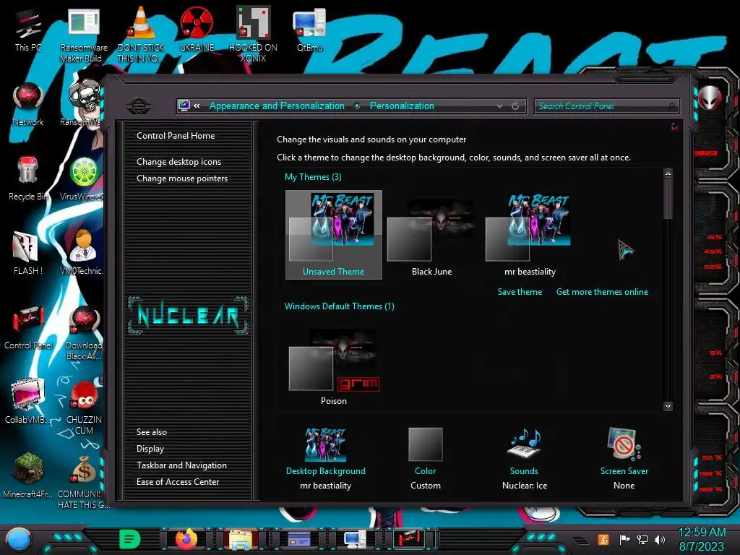Click Save theme link
Screen dimensions: 740x555
[520, 292]
